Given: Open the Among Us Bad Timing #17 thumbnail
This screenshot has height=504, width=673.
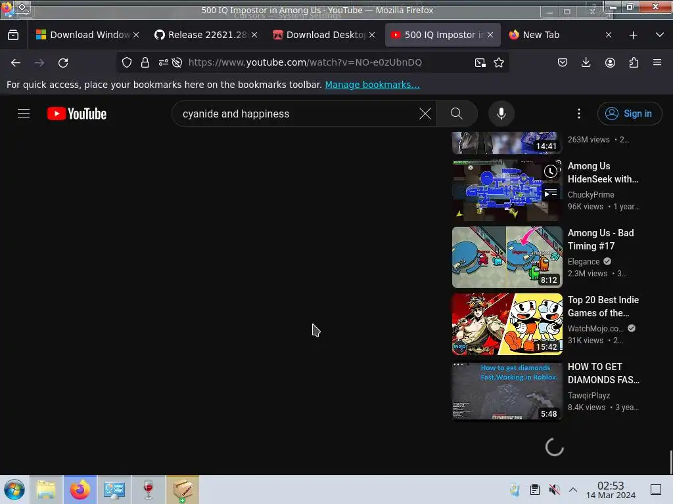Looking at the screenshot, I should pos(507,257).
